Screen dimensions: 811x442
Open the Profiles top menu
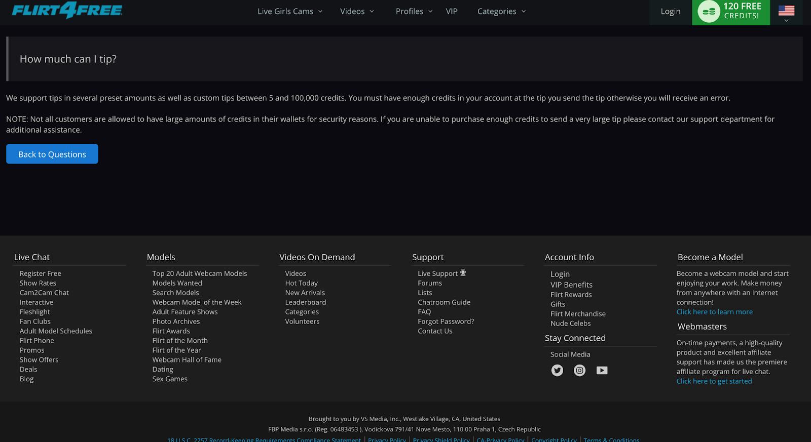tap(410, 12)
